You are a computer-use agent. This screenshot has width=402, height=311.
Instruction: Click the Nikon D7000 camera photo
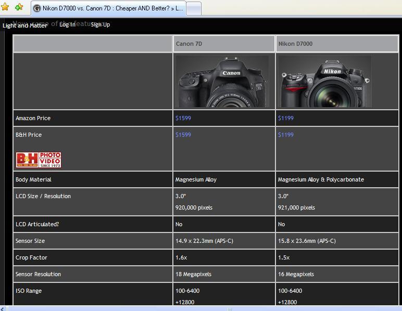[325, 82]
